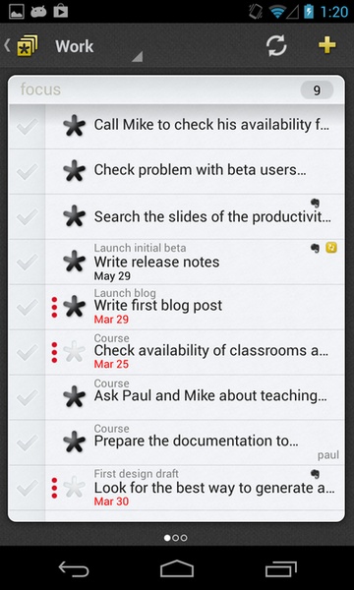Open red priority dots on Look for the best way
Screen dimensions: 354x590
click(x=54, y=488)
